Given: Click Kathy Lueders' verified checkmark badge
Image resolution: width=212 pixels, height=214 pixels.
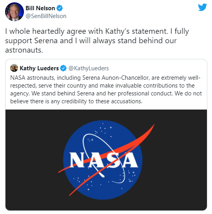Looking at the screenshot, I should pyautogui.click(x=63, y=68).
